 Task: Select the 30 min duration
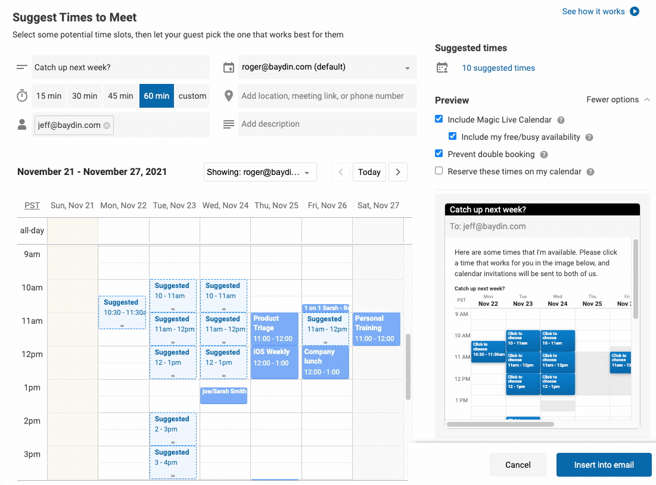point(85,96)
